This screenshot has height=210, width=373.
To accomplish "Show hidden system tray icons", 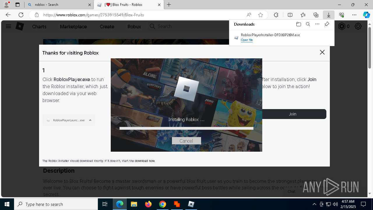I will point(314,204).
